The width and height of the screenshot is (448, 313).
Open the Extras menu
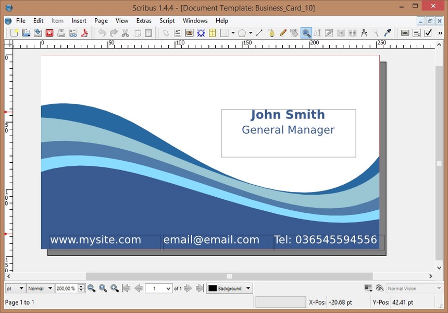click(x=144, y=21)
